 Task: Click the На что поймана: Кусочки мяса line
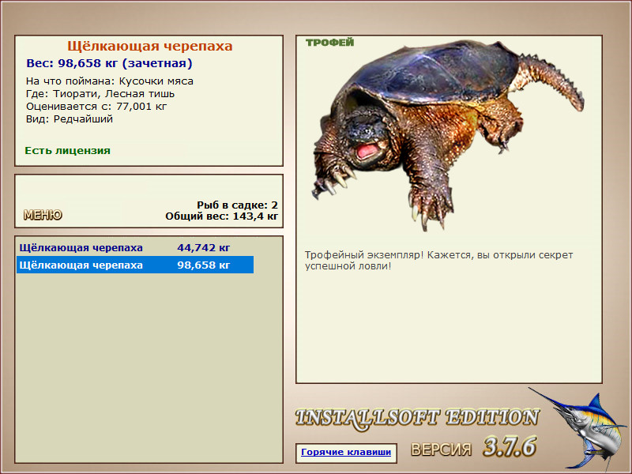(x=110, y=81)
